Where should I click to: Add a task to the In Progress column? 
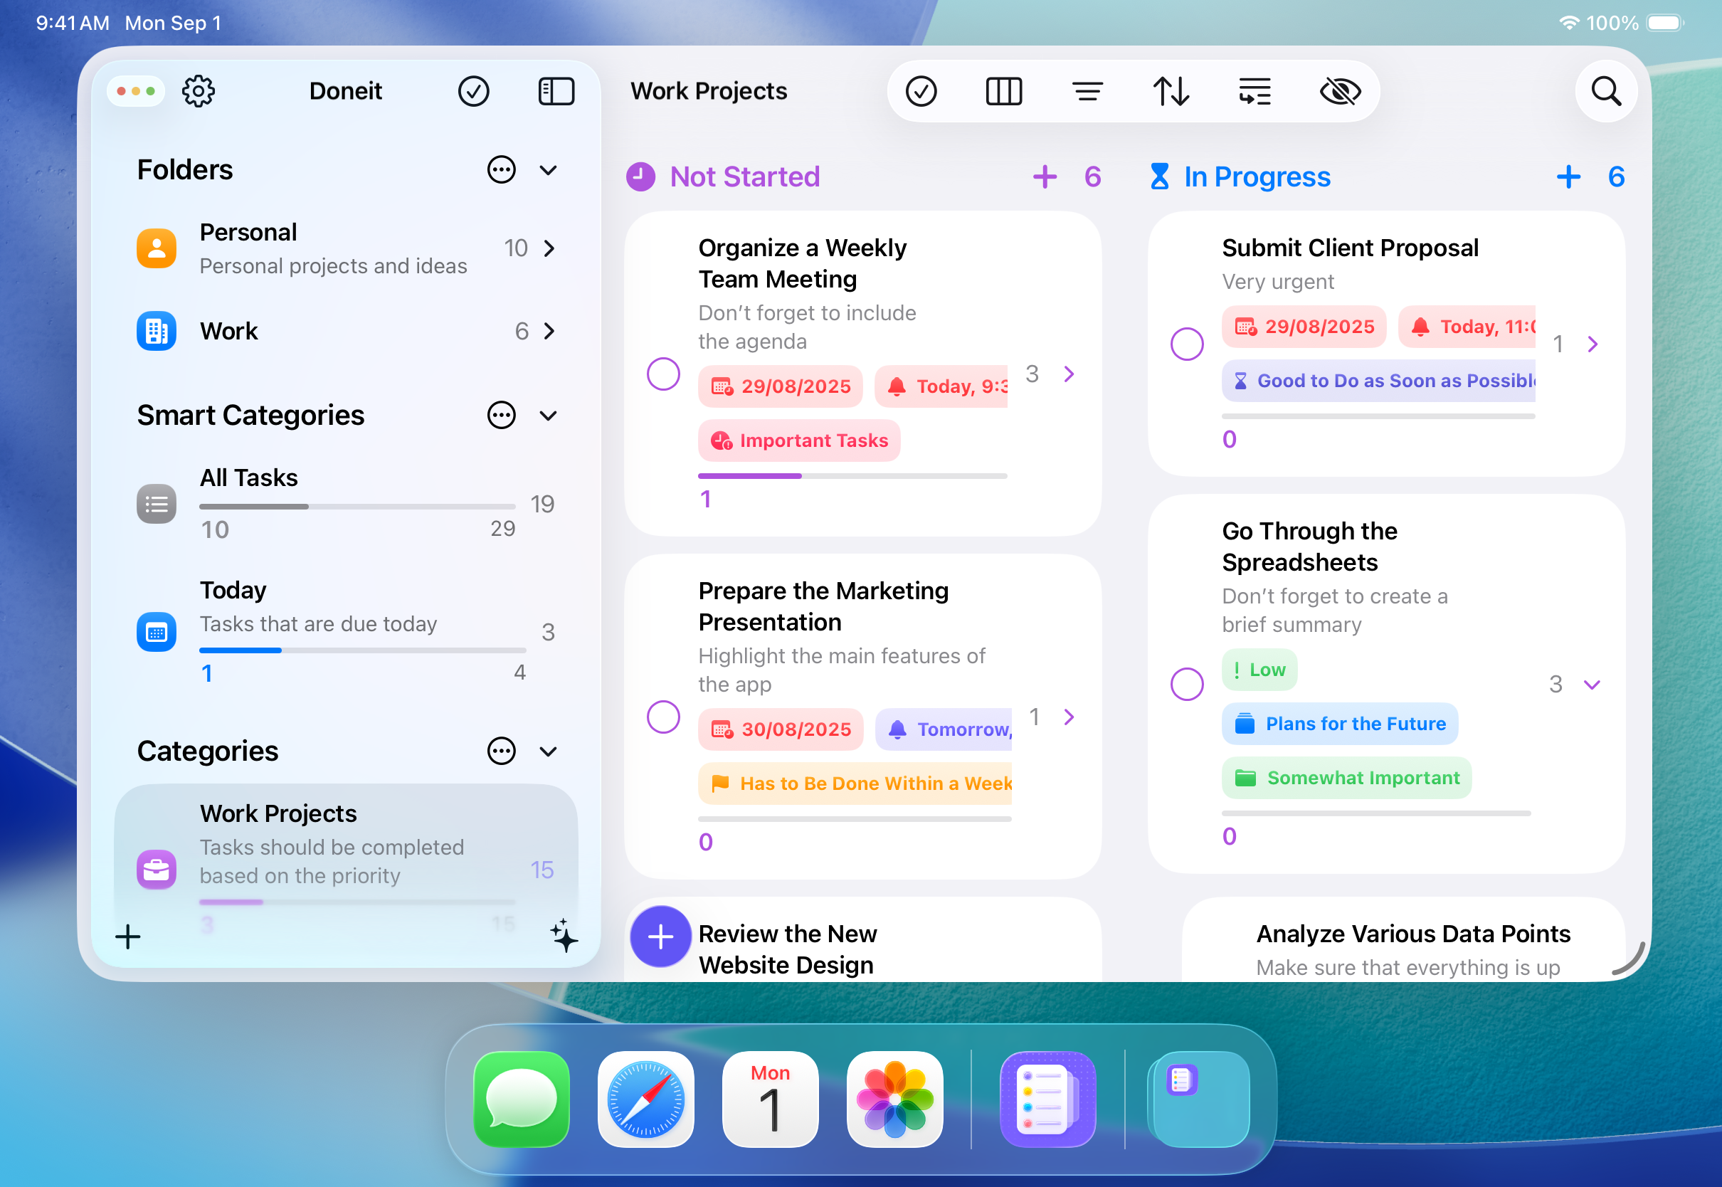(1568, 177)
